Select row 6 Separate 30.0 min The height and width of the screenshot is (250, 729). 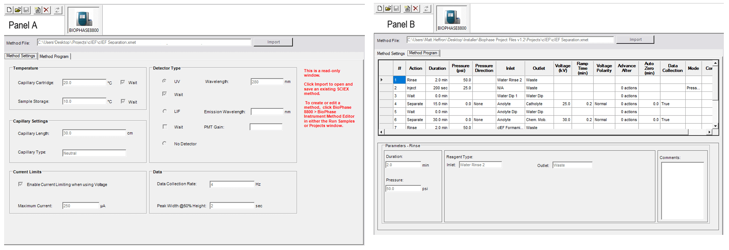coord(546,119)
